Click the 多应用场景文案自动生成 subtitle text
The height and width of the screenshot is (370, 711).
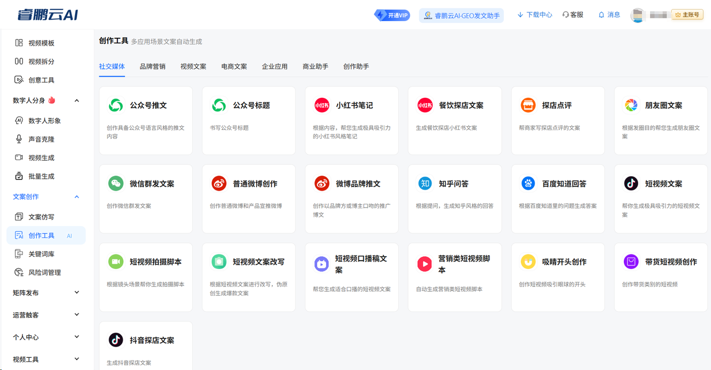167,42
